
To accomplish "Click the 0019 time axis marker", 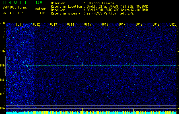I will pyautogui.click(x=156, y=25).
